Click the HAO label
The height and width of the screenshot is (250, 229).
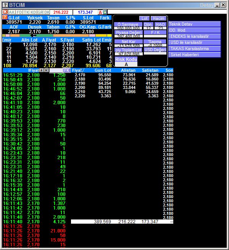coord(160,24)
